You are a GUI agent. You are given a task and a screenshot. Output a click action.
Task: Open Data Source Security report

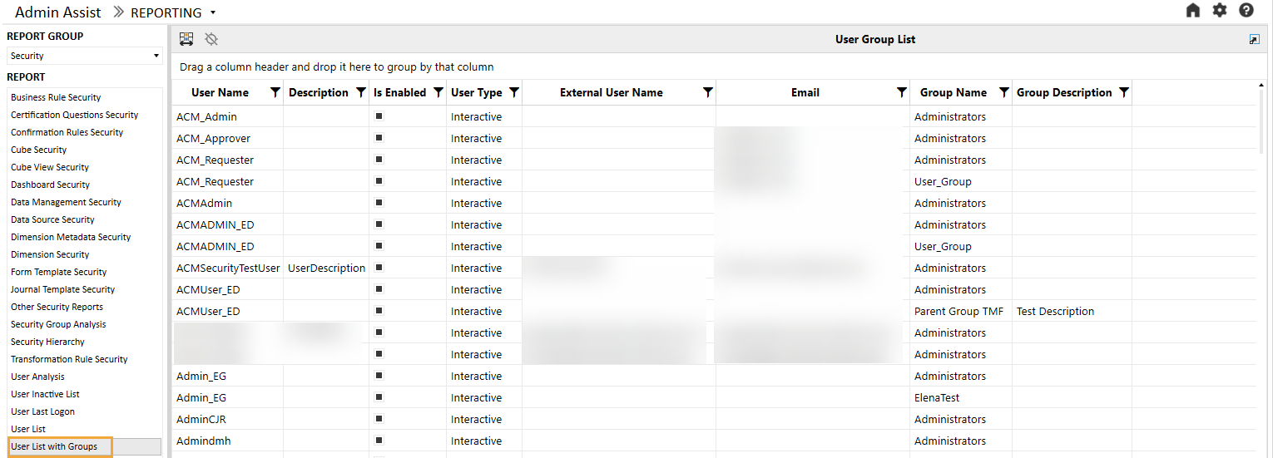(x=52, y=219)
